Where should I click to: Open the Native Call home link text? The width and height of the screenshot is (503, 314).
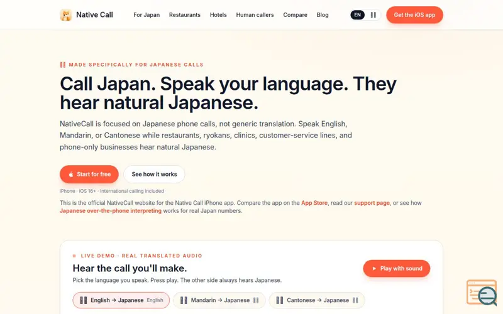[x=94, y=14]
